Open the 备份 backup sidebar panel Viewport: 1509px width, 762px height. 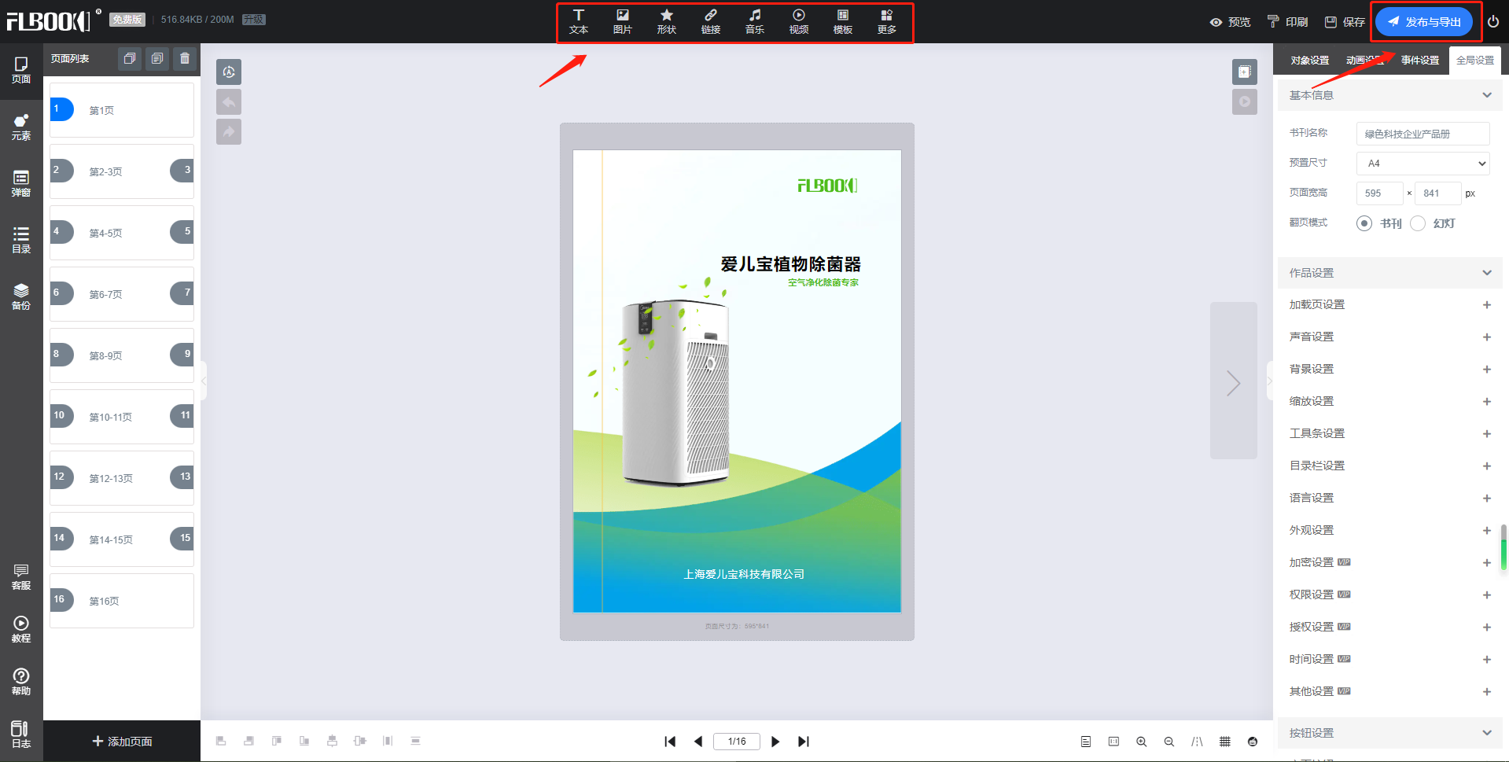point(21,297)
